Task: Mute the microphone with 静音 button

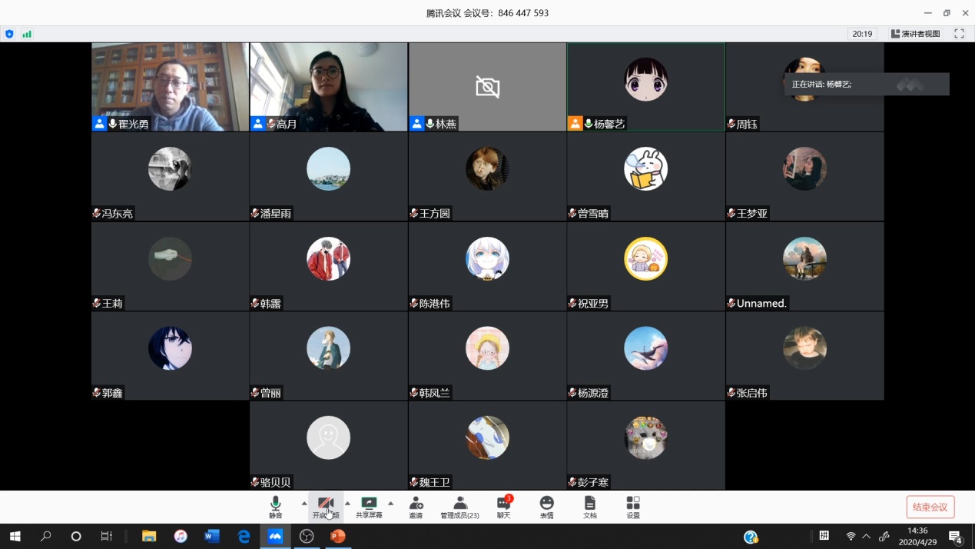Action: [276, 506]
